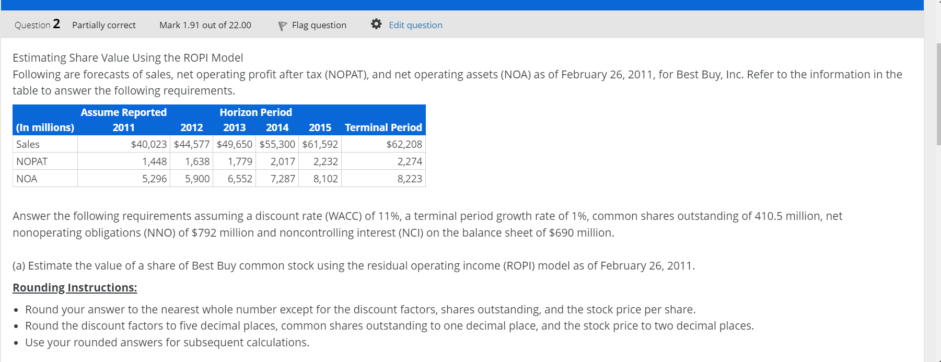
Task: Click the 2014 column header
Action: pos(277,127)
